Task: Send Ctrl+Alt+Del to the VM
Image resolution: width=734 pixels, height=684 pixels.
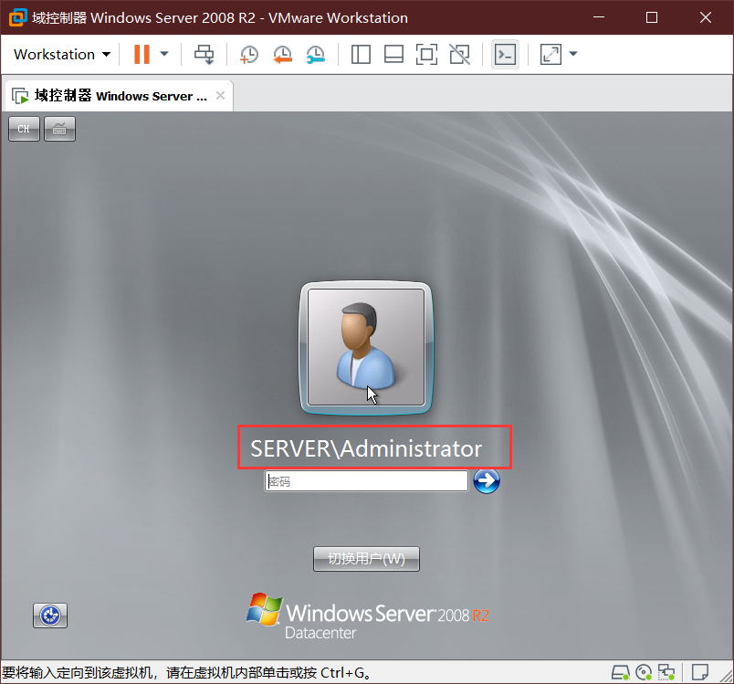Action: [204, 54]
